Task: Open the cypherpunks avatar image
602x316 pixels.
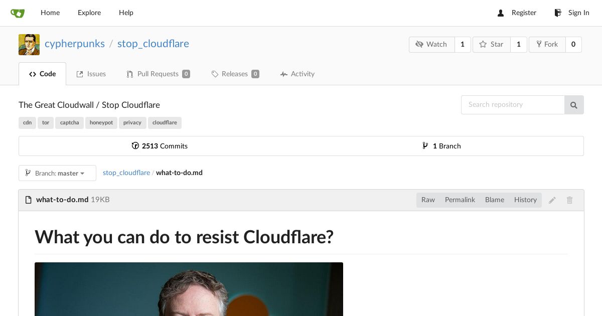Action: (29, 45)
